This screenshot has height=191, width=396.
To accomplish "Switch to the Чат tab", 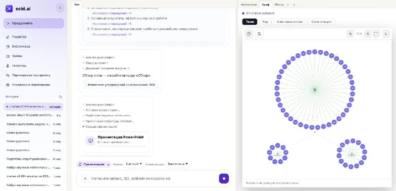I will 77,4.
